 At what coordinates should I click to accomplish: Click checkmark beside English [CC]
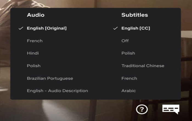pos(115,28)
